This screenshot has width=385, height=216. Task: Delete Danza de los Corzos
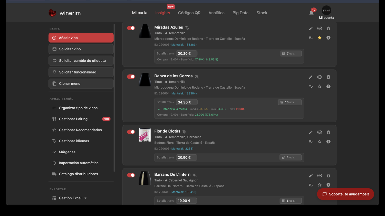[x=328, y=77]
